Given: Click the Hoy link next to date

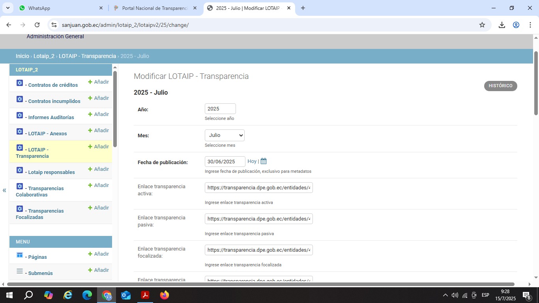Looking at the screenshot, I should click(252, 161).
